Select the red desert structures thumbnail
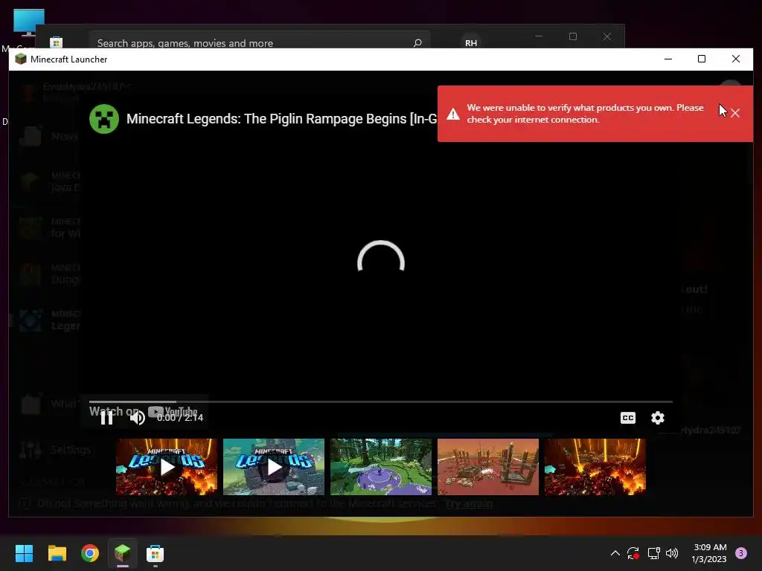Viewport: 762px width, 571px height. click(488, 467)
